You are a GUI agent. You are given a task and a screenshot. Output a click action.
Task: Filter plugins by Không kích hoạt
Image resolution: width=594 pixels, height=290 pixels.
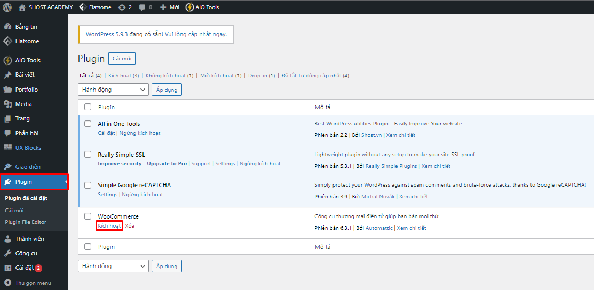pos(165,76)
